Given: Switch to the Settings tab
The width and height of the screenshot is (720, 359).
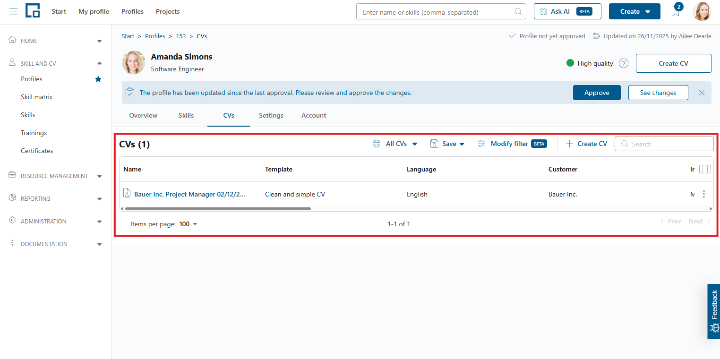Looking at the screenshot, I should pos(271,115).
